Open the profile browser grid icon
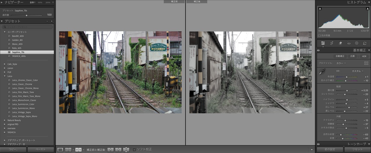 coord(366,63)
